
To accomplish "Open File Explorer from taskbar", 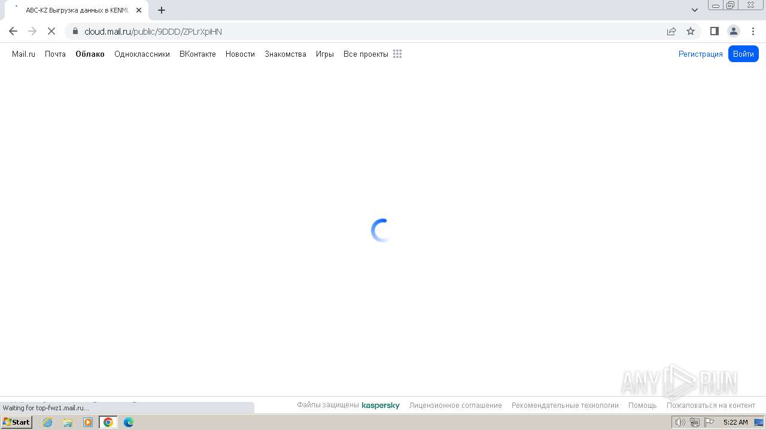I will click(68, 422).
